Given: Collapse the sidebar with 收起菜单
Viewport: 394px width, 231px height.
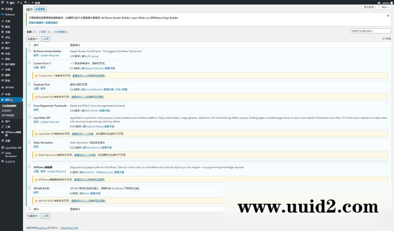Looking at the screenshot, I should (10, 162).
